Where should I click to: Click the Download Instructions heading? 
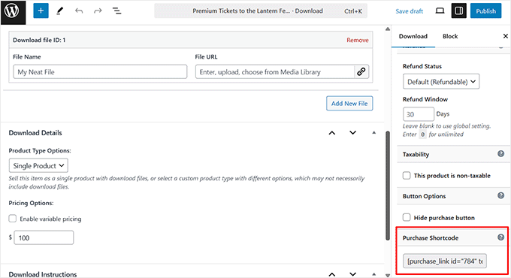pos(43,274)
